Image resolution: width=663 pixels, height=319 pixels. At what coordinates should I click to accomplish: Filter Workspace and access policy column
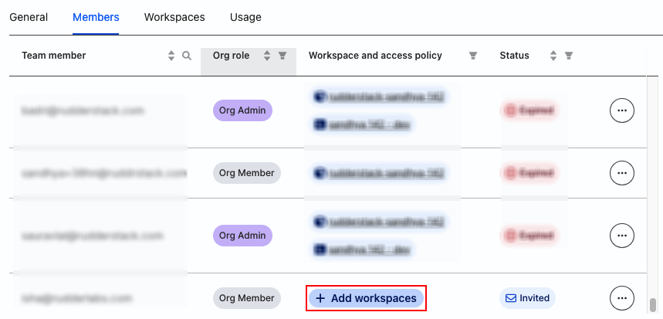click(x=473, y=56)
